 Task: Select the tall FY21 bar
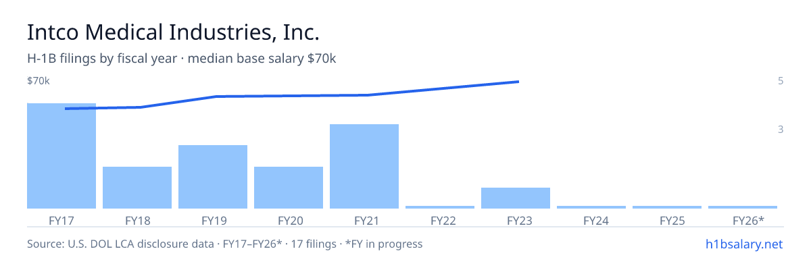(364, 166)
